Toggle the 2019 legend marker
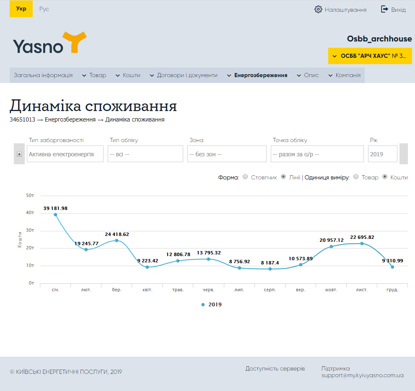 coord(203,305)
